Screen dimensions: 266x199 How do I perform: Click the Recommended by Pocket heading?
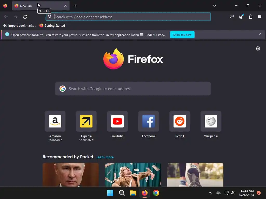click(x=68, y=157)
